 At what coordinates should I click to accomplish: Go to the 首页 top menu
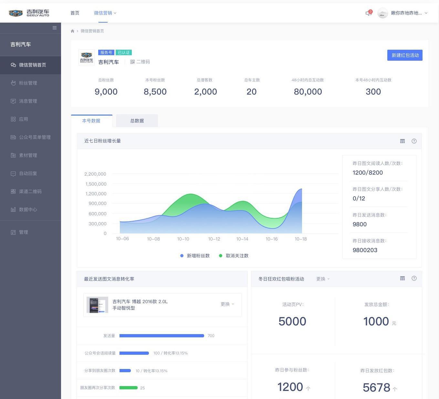tap(75, 13)
